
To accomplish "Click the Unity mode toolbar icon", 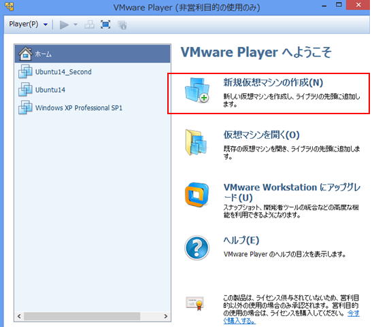I will tap(122, 25).
